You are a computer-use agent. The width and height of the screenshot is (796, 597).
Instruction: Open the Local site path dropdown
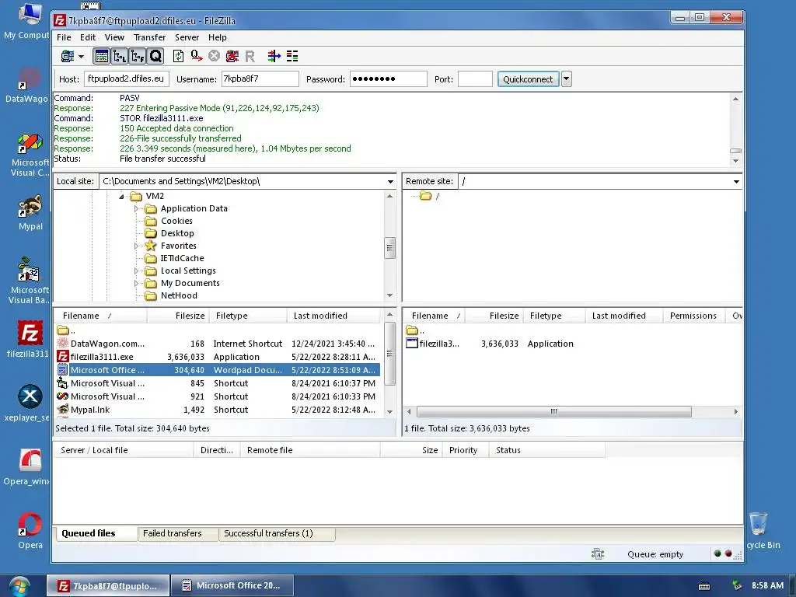(x=390, y=181)
